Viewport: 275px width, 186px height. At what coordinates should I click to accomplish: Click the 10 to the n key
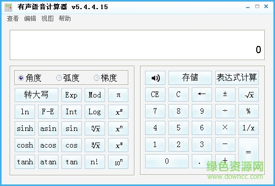(x=118, y=162)
